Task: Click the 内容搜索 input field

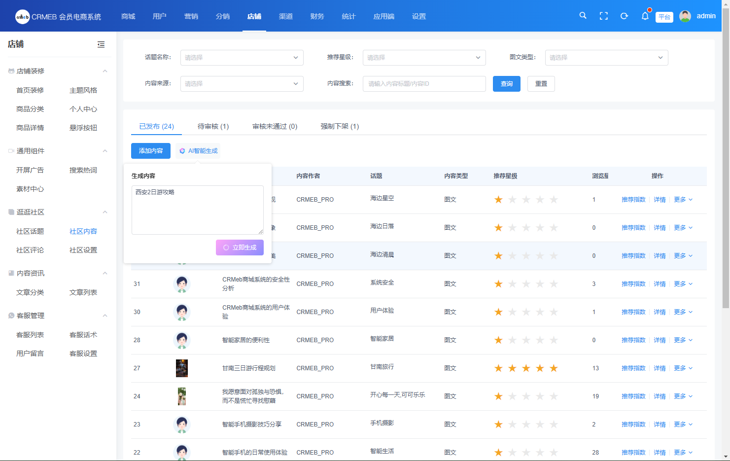Action: point(424,84)
